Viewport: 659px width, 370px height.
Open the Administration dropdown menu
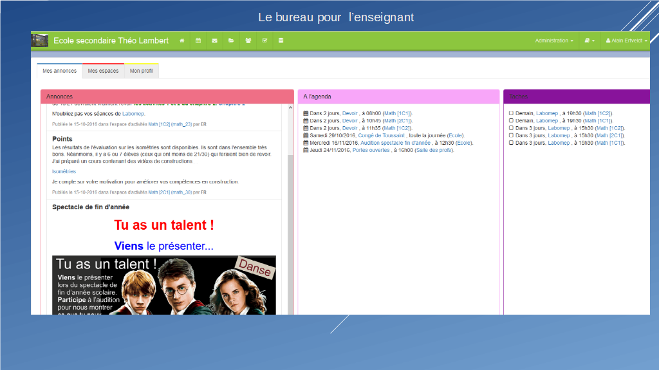pyautogui.click(x=554, y=41)
